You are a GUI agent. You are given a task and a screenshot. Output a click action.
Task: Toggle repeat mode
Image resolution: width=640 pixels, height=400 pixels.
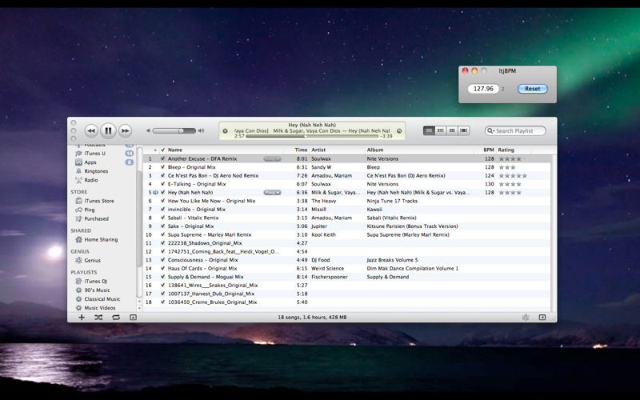116,317
